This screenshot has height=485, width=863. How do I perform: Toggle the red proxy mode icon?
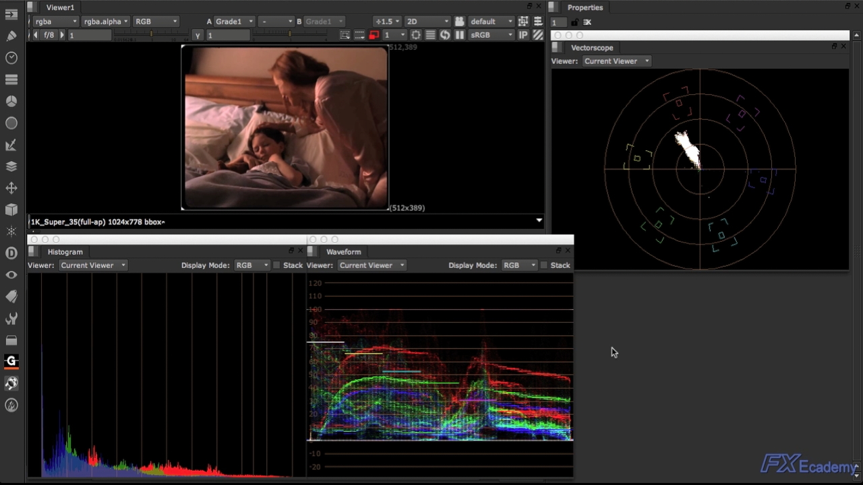[374, 35]
